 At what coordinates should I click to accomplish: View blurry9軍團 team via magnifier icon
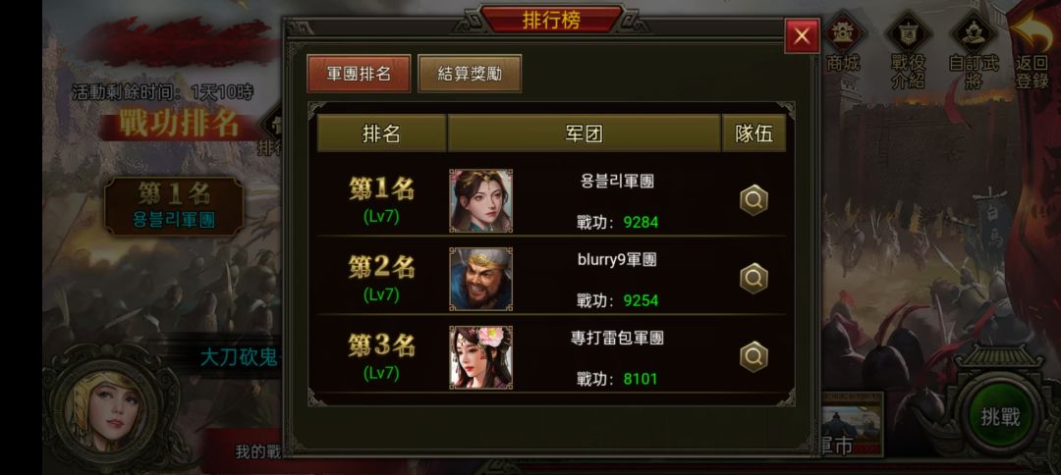click(x=754, y=279)
